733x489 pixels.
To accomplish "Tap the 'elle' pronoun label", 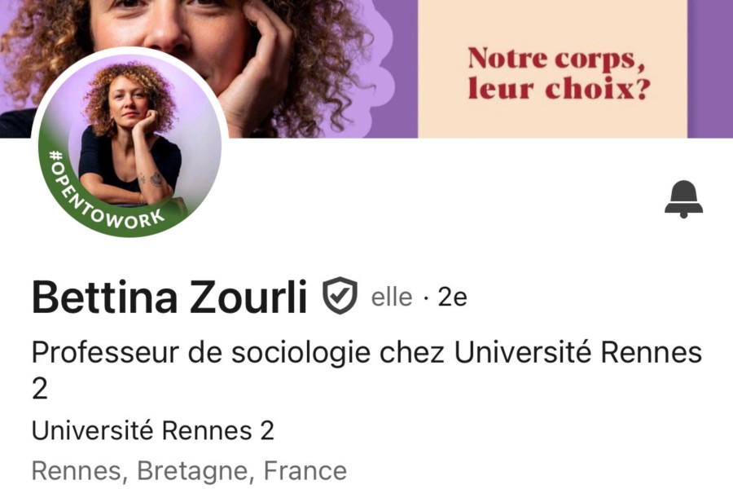I will click(392, 297).
